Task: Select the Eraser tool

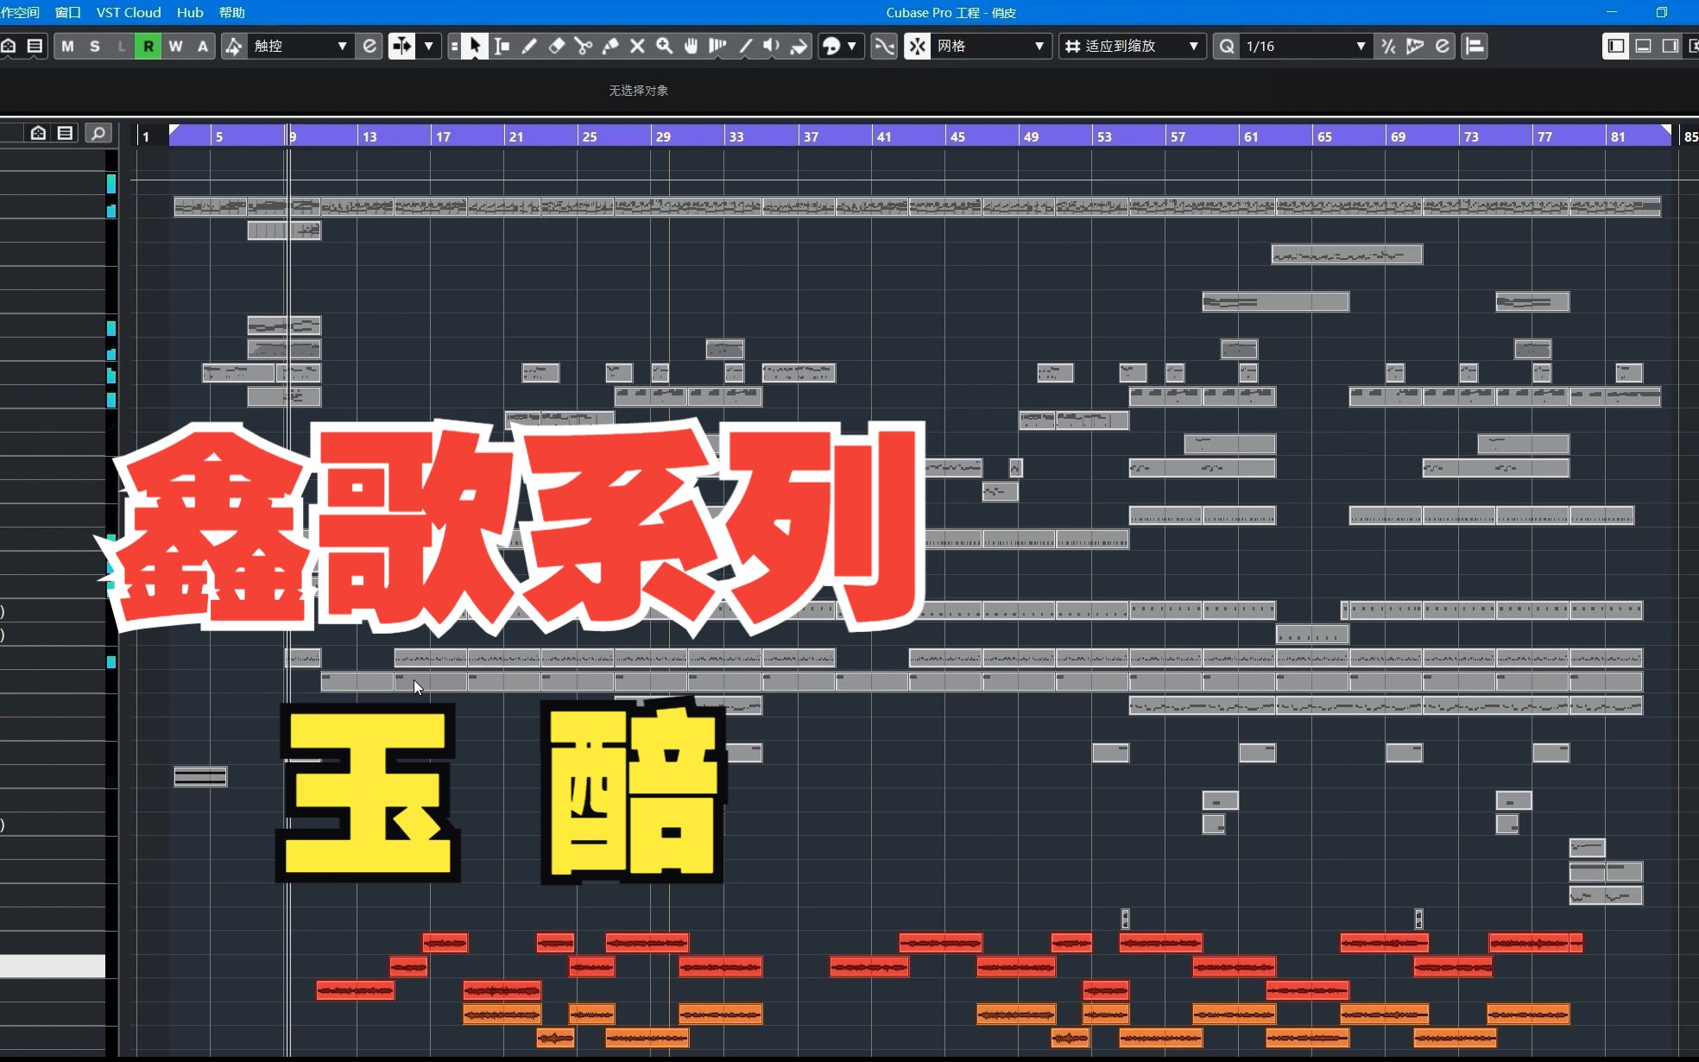Action: (x=557, y=46)
